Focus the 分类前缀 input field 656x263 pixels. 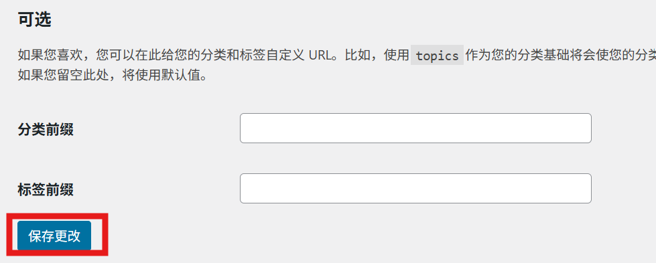point(415,128)
